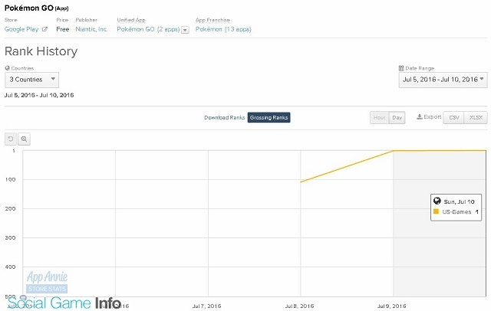Select the Day granularity button
The width and height of the screenshot is (491, 311).
coord(397,117)
